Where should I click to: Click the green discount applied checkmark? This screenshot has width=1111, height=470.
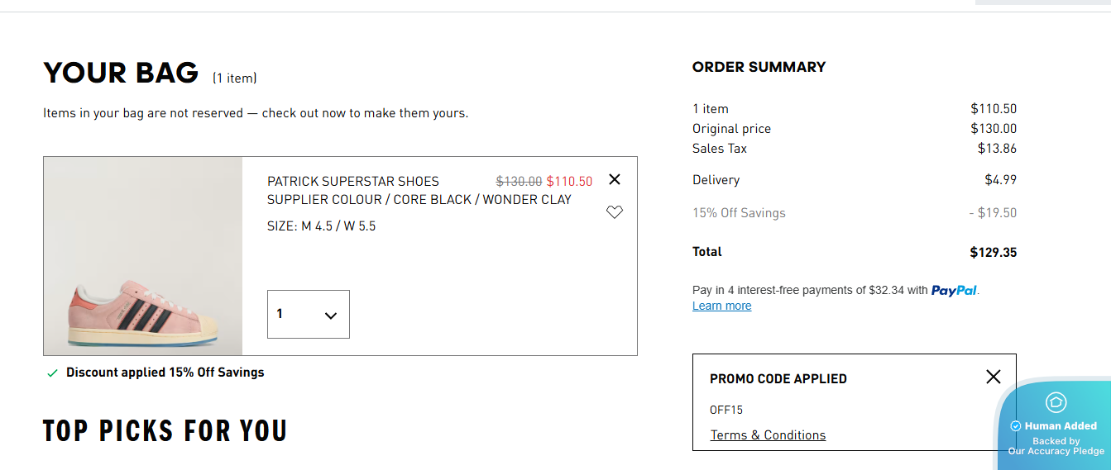tap(52, 373)
